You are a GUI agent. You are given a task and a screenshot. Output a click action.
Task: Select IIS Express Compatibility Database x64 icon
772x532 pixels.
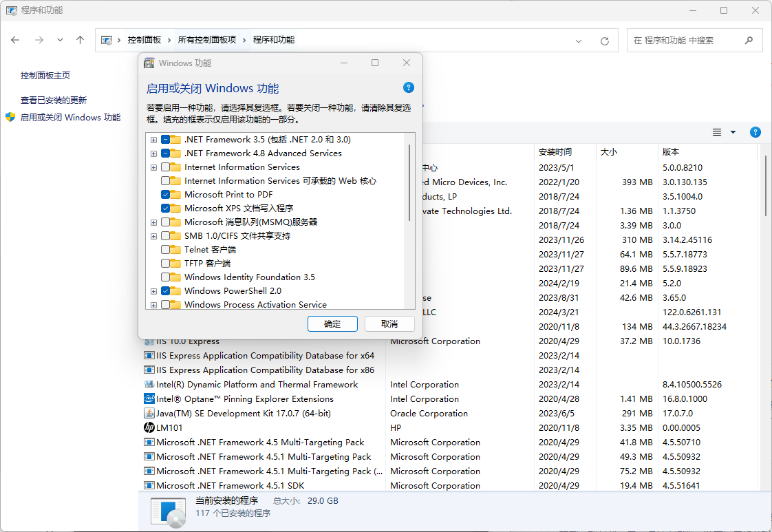[x=149, y=356]
